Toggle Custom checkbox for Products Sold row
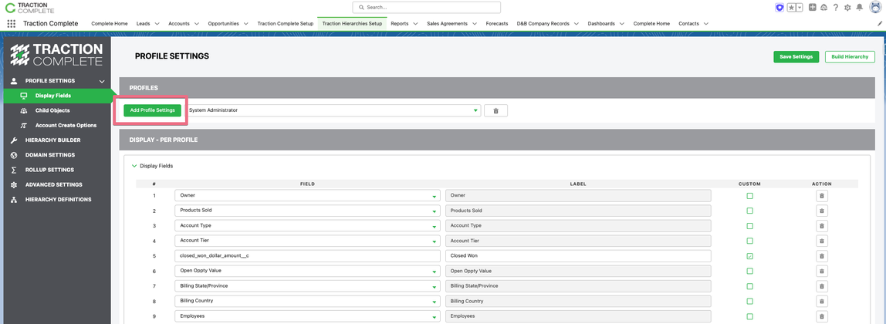Image resolution: width=886 pixels, height=324 pixels. pyautogui.click(x=750, y=211)
